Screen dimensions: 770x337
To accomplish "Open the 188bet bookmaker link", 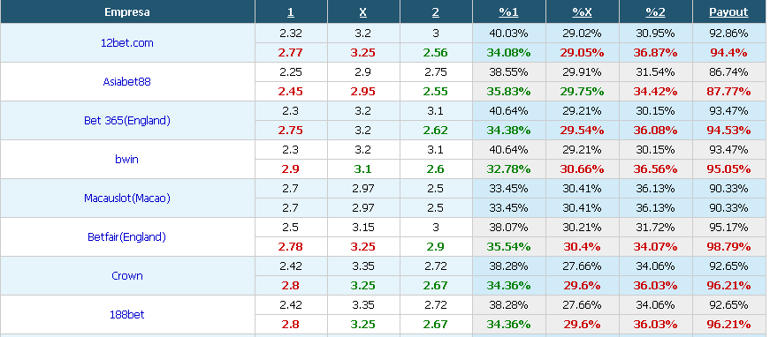I will pos(127,314).
